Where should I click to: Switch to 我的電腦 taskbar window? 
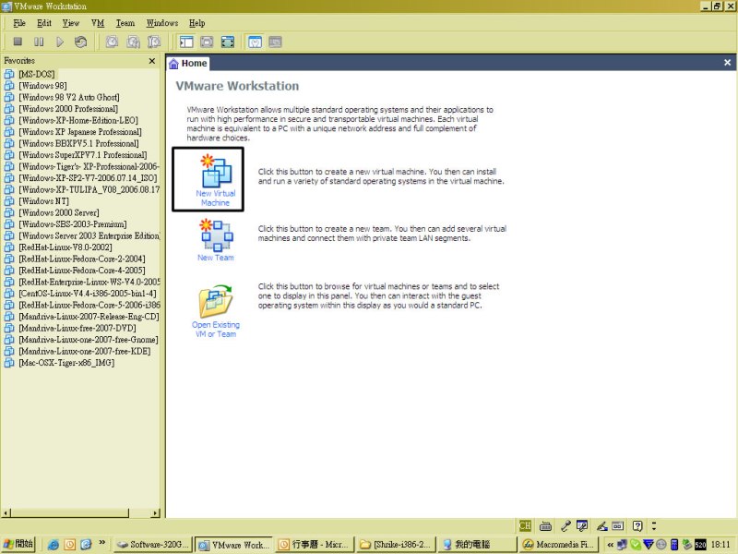(x=476, y=545)
